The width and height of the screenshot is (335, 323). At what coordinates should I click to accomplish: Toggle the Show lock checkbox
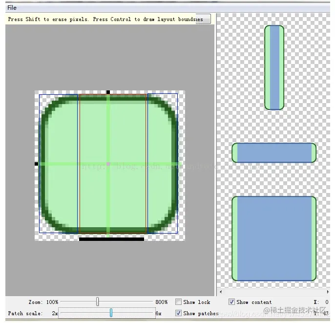(178, 302)
